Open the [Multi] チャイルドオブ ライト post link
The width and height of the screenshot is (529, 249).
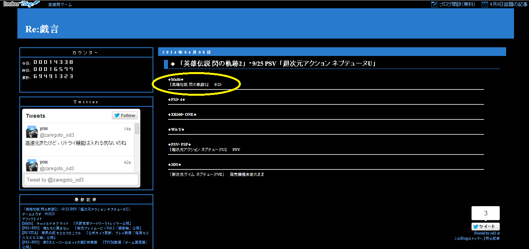click(77, 223)
